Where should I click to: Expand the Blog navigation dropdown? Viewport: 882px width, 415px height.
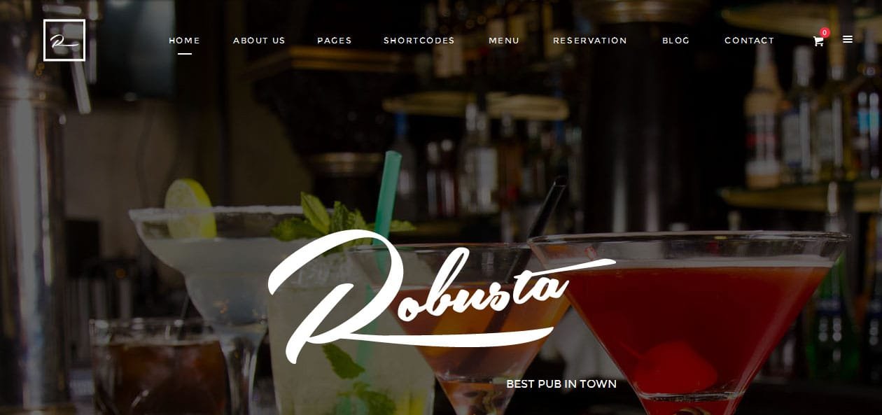[x=676, y=41]
